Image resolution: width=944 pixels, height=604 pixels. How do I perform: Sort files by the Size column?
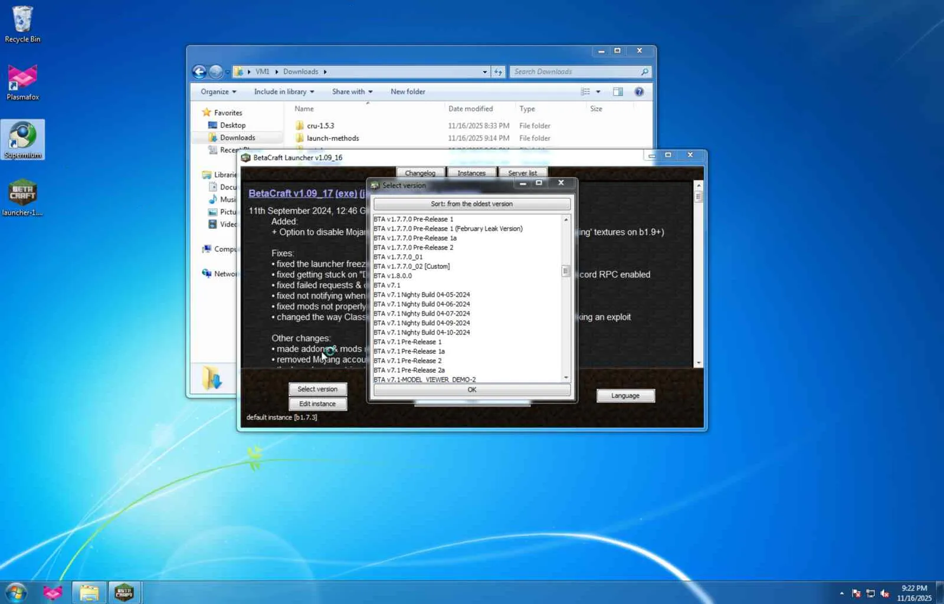pyautogui.click(x=596, y=109)
